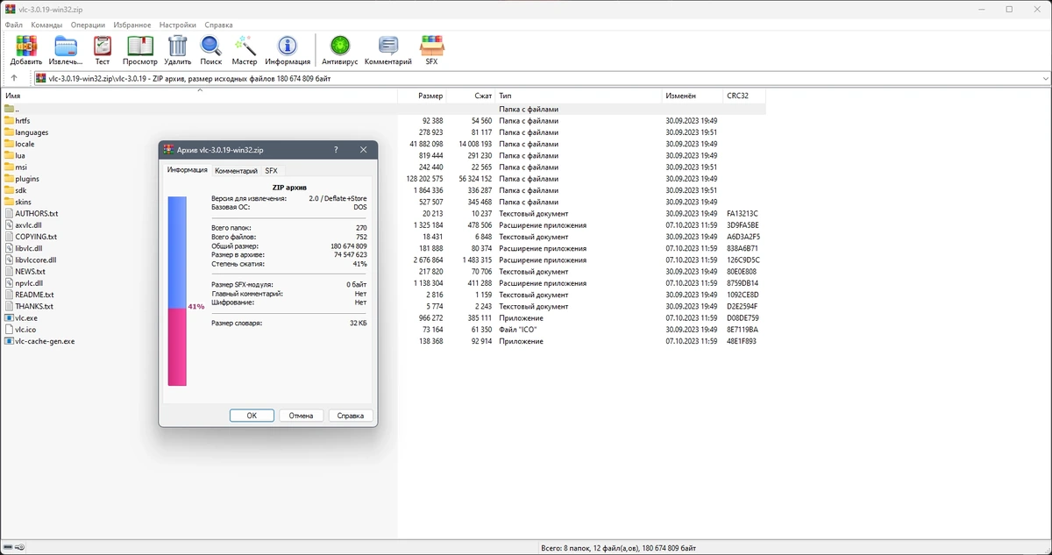1052x555 pixels.
Task: Close the archive information dialog
Action: click(x=364, y=150)
